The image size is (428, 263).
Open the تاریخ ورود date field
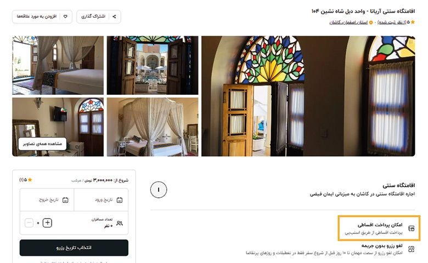point(101,200)
